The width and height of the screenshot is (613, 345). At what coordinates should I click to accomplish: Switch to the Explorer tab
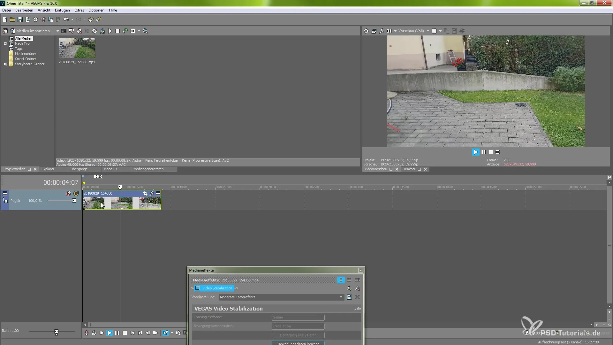tap(48, 169)
